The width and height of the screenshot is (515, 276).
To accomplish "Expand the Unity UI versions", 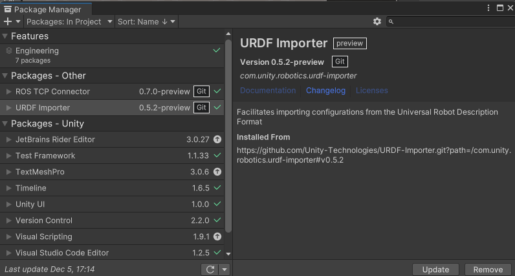I will (9, 204).
